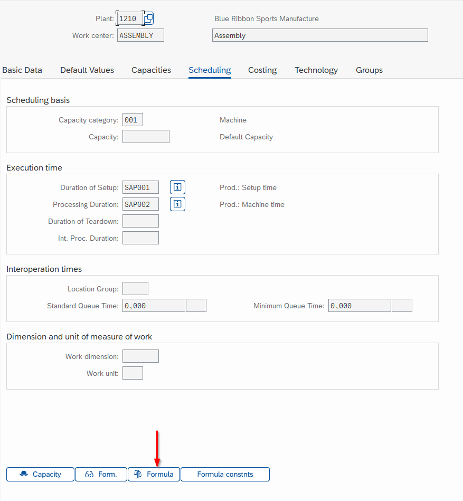Focus the Standard Queue Time value field

[154, 306]
